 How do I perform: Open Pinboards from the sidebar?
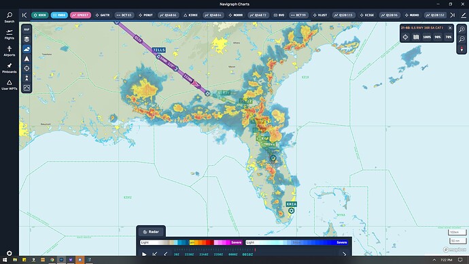pos(10,68)
